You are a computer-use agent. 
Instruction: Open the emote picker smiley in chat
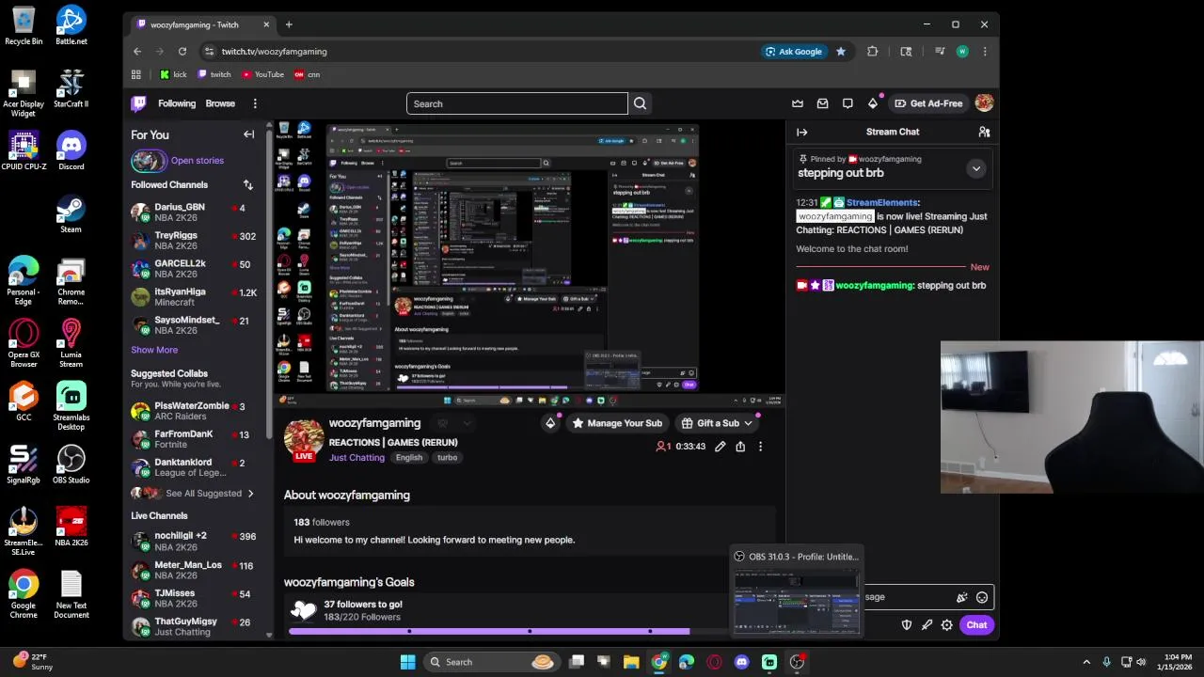tap(982, 597)
